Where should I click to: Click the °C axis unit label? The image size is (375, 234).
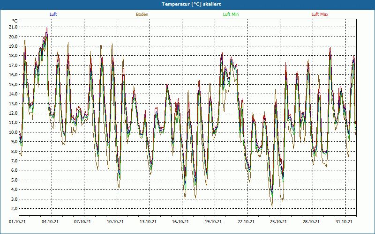[15, 21]
